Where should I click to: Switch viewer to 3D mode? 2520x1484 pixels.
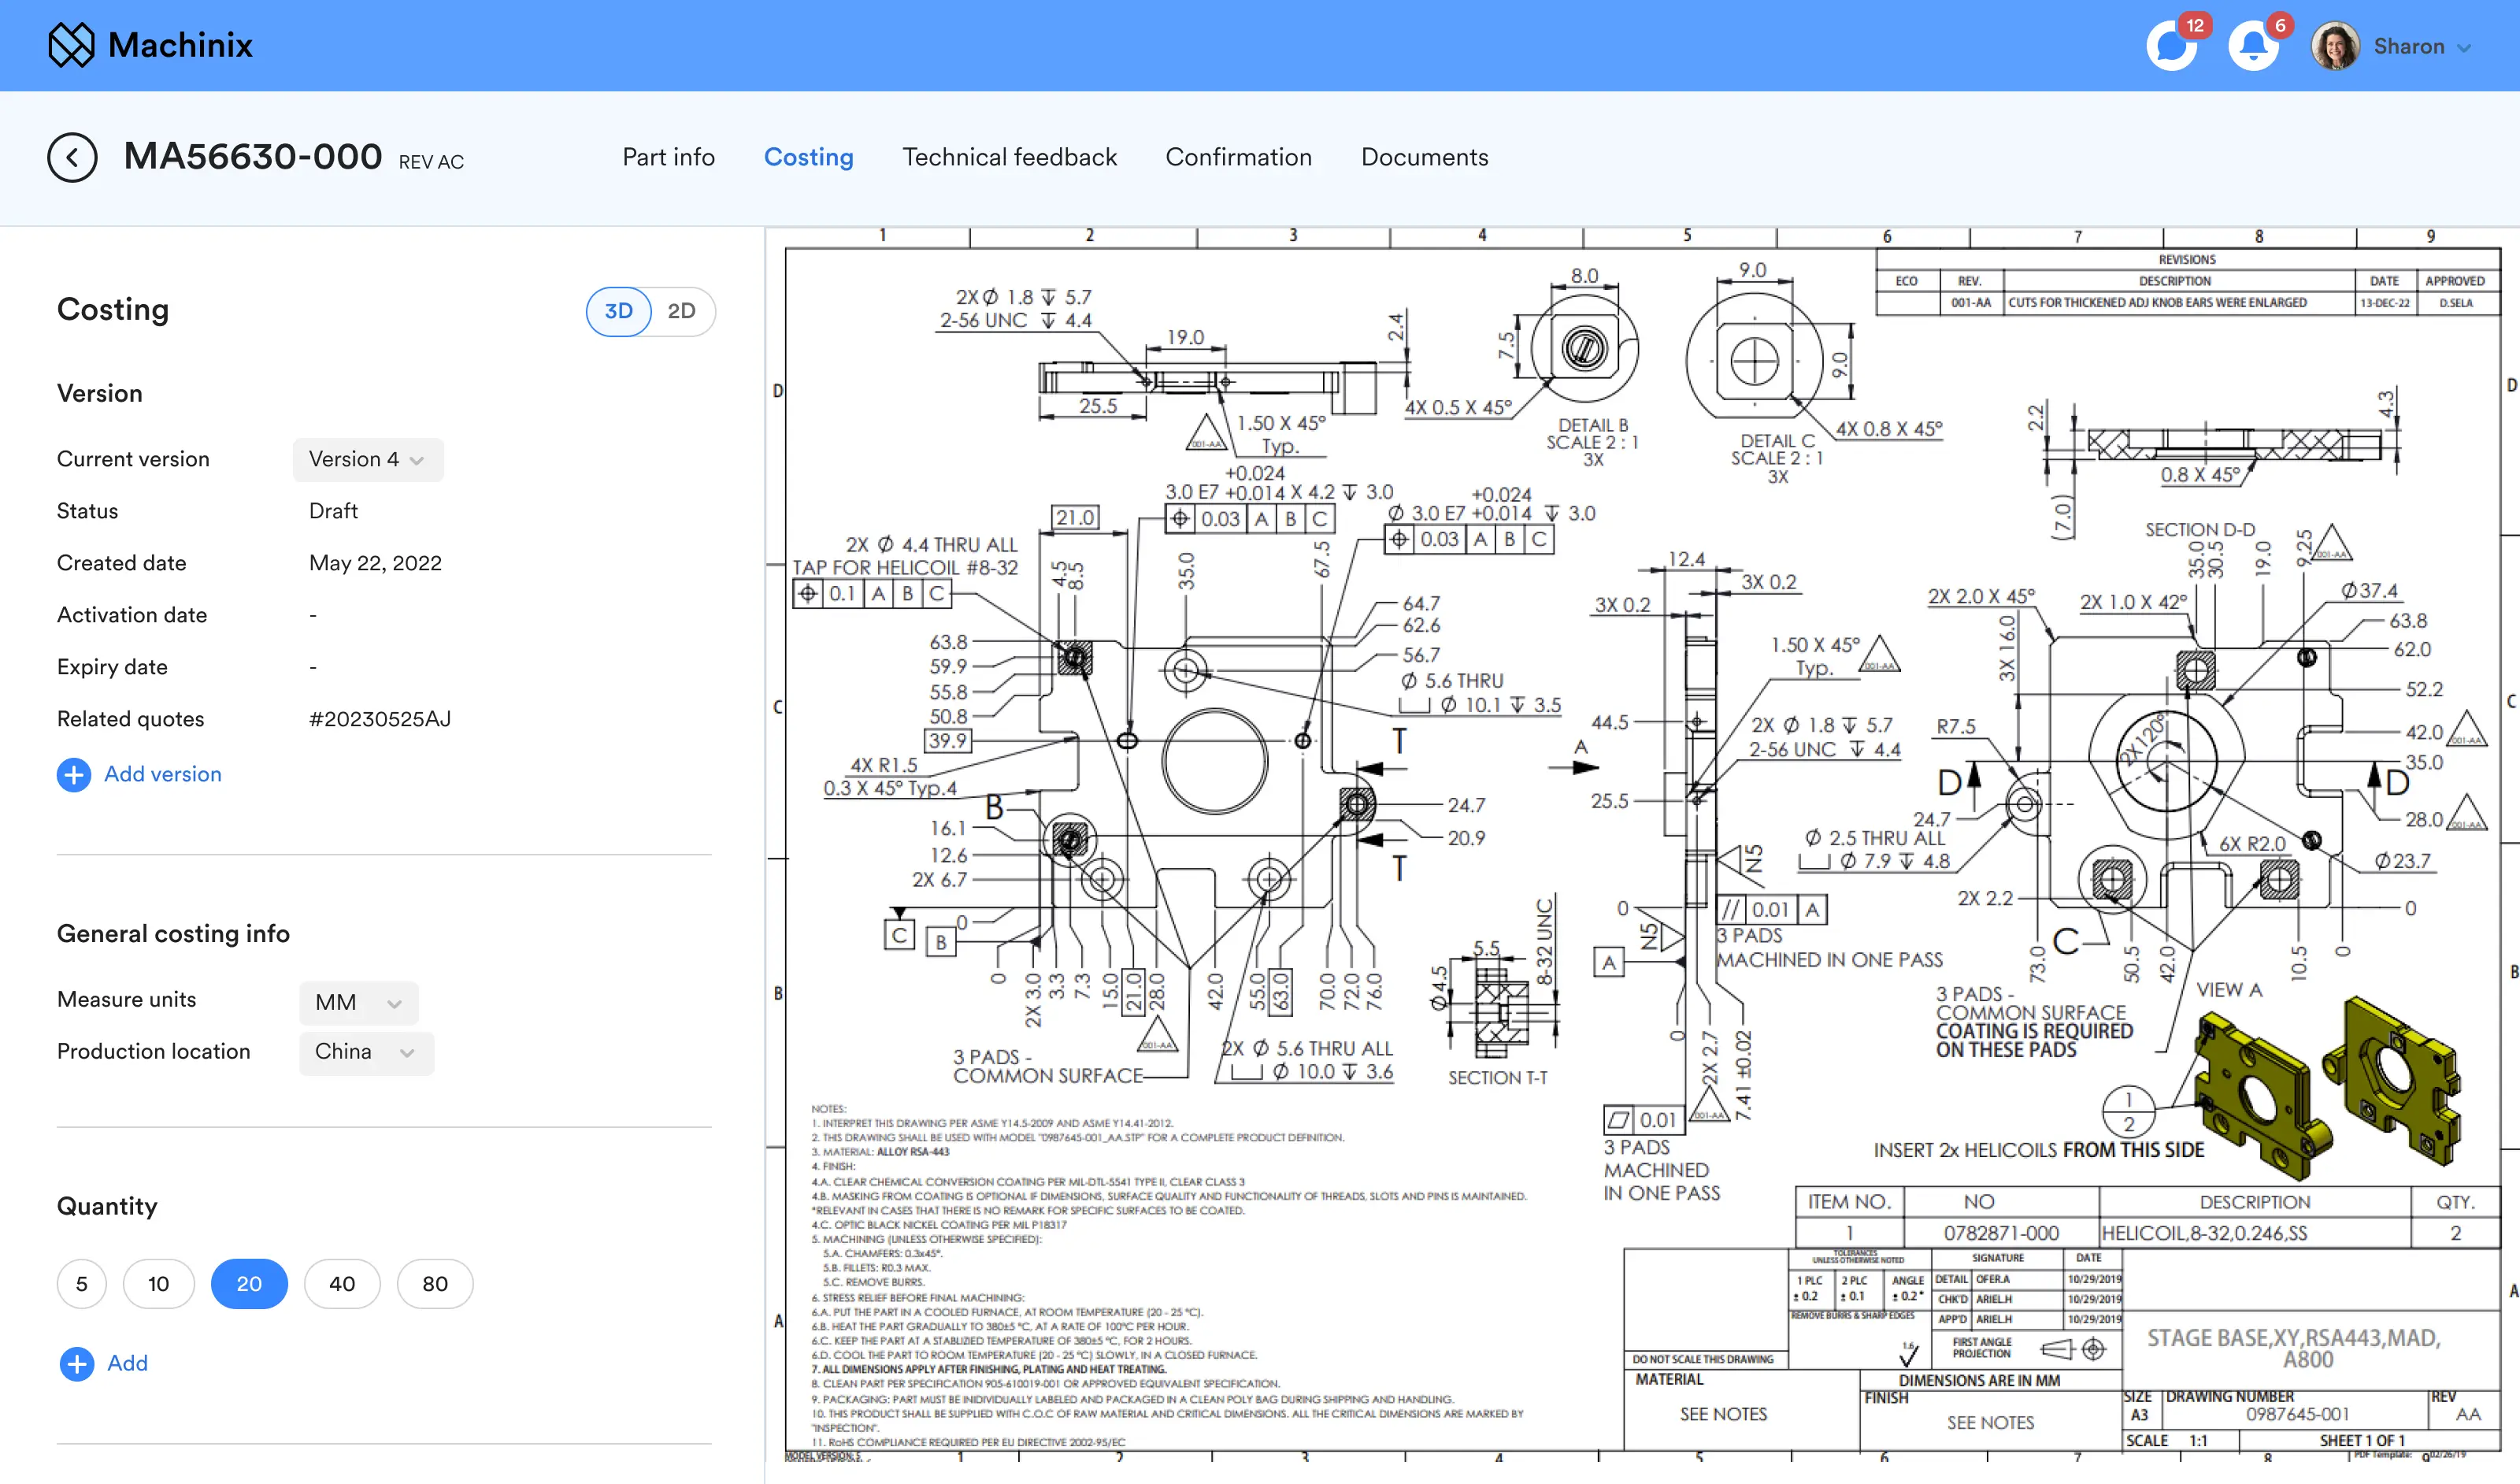[619, 311]
